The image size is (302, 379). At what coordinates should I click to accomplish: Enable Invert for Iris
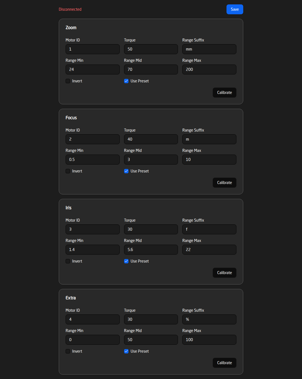click(68, 261)
